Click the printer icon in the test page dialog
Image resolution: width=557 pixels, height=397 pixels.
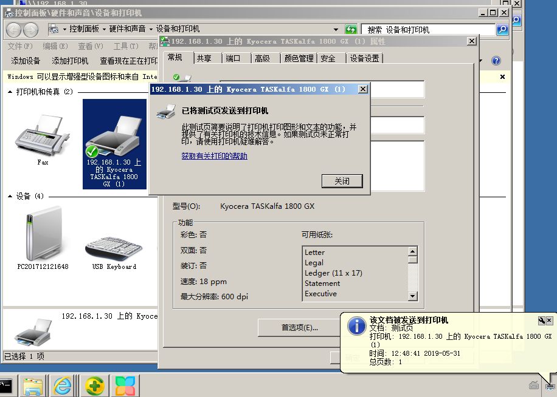point(166,112)
